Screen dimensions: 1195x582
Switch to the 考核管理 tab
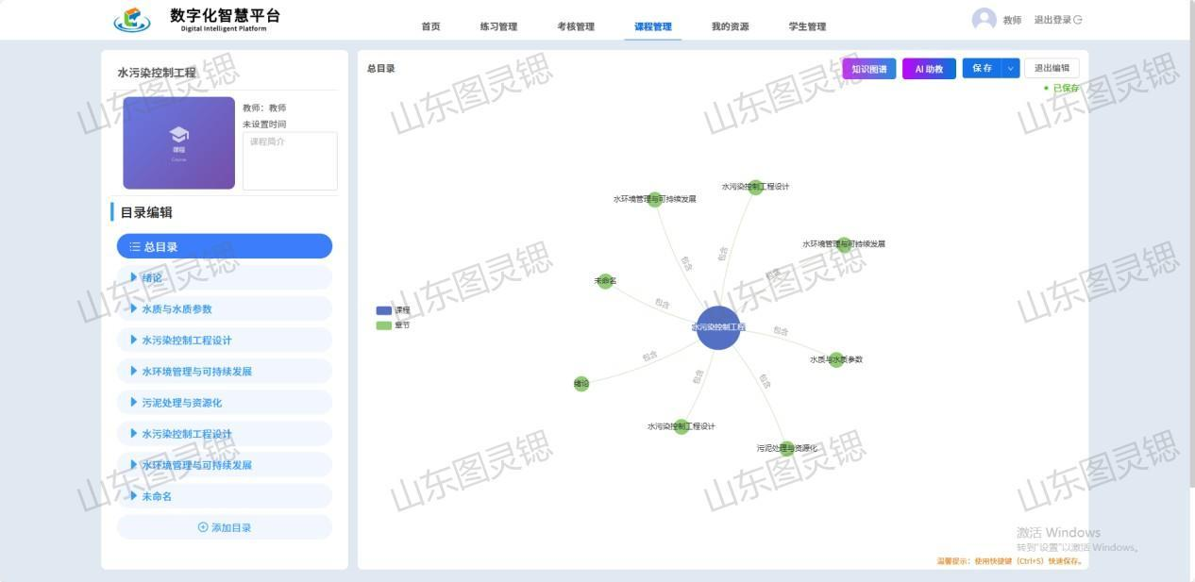coord(575,26)
